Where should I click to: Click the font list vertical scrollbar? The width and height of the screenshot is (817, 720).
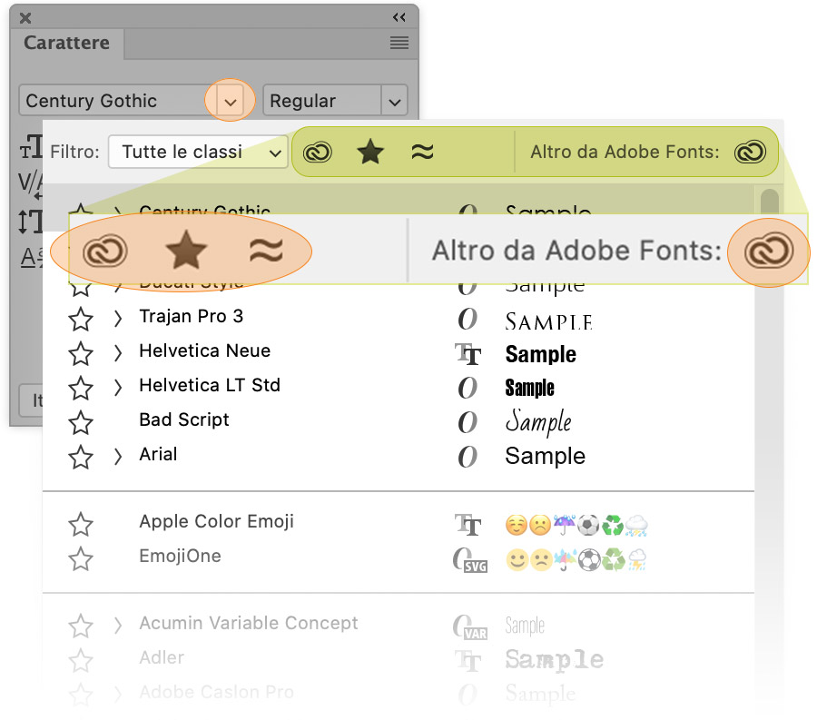[770, 363]
